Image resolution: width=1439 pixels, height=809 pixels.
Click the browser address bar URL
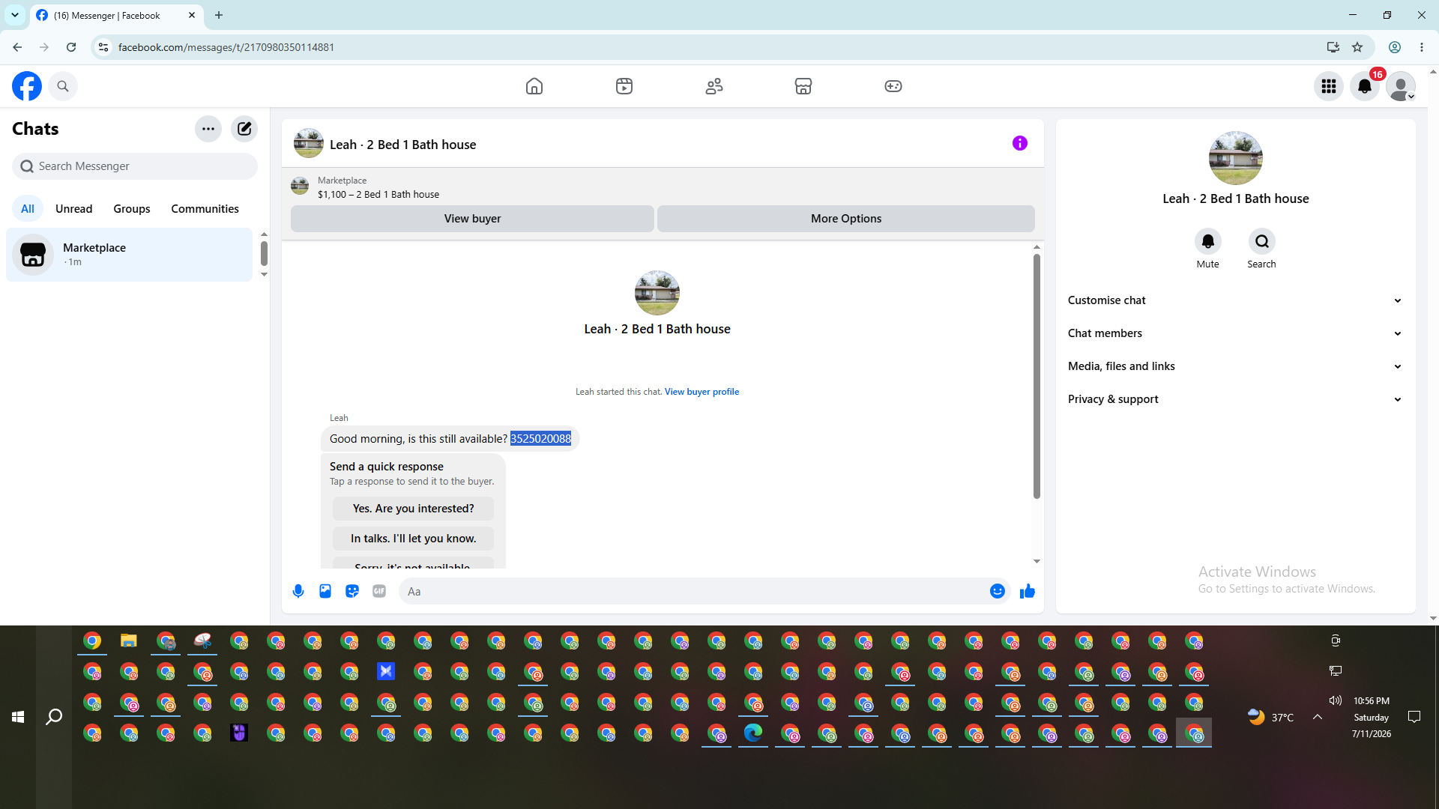tap(226, 47)
